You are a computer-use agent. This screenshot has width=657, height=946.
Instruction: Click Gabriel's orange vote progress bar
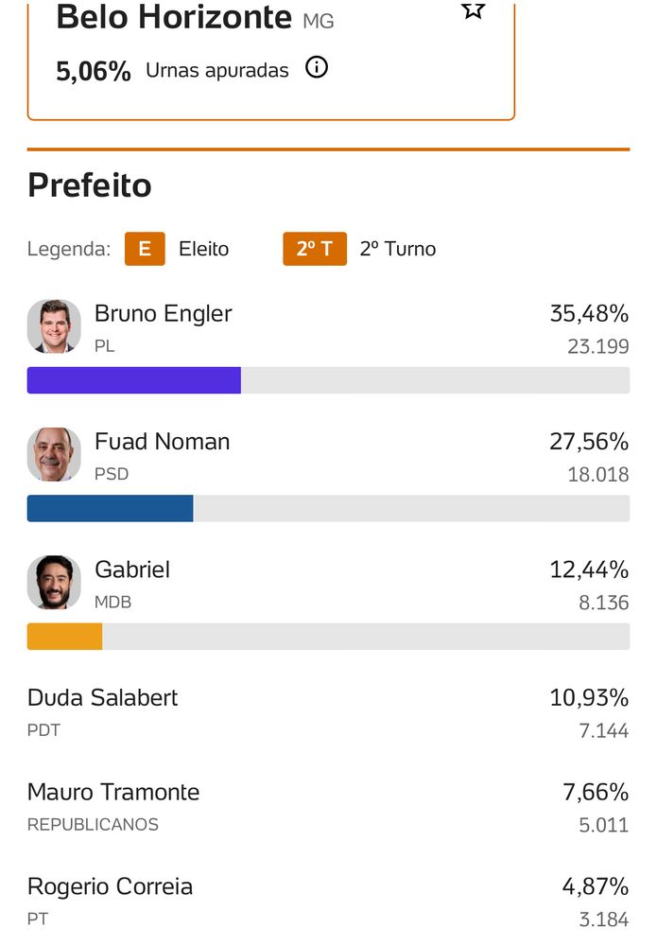64,637
